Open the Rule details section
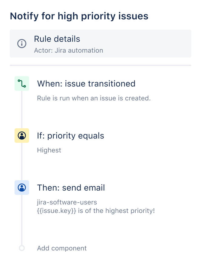Image resolution: width=201 pixels, height=268 pixels. pyautogui.click(x=57, y=39)
